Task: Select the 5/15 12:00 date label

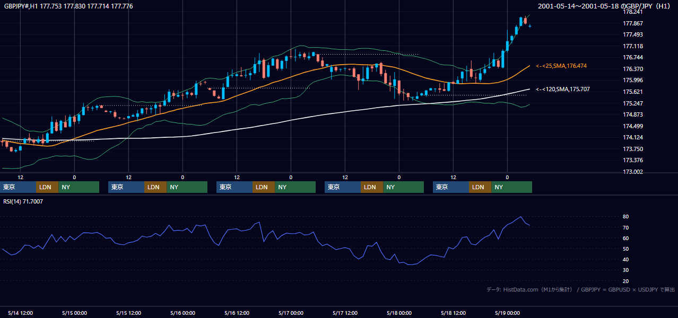Action: point(128,313)
